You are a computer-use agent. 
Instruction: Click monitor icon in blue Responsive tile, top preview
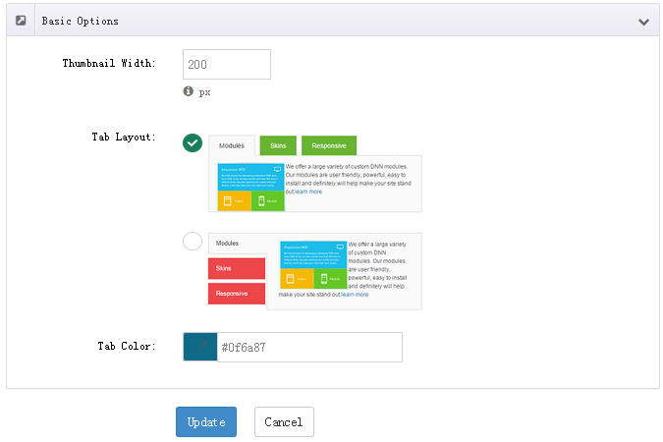click(277, 169)
